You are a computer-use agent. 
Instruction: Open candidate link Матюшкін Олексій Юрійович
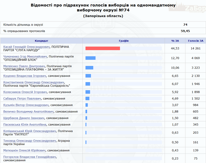coord(24,150)
